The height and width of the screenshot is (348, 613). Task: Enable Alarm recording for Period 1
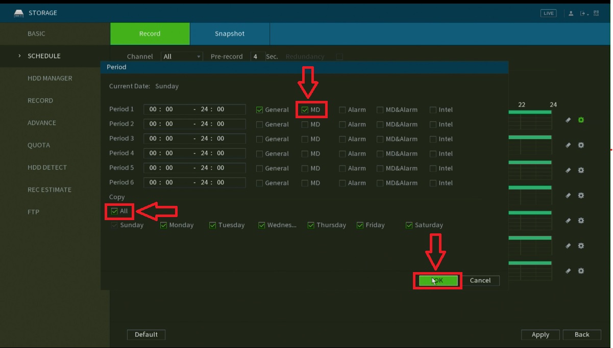[342, 110]
